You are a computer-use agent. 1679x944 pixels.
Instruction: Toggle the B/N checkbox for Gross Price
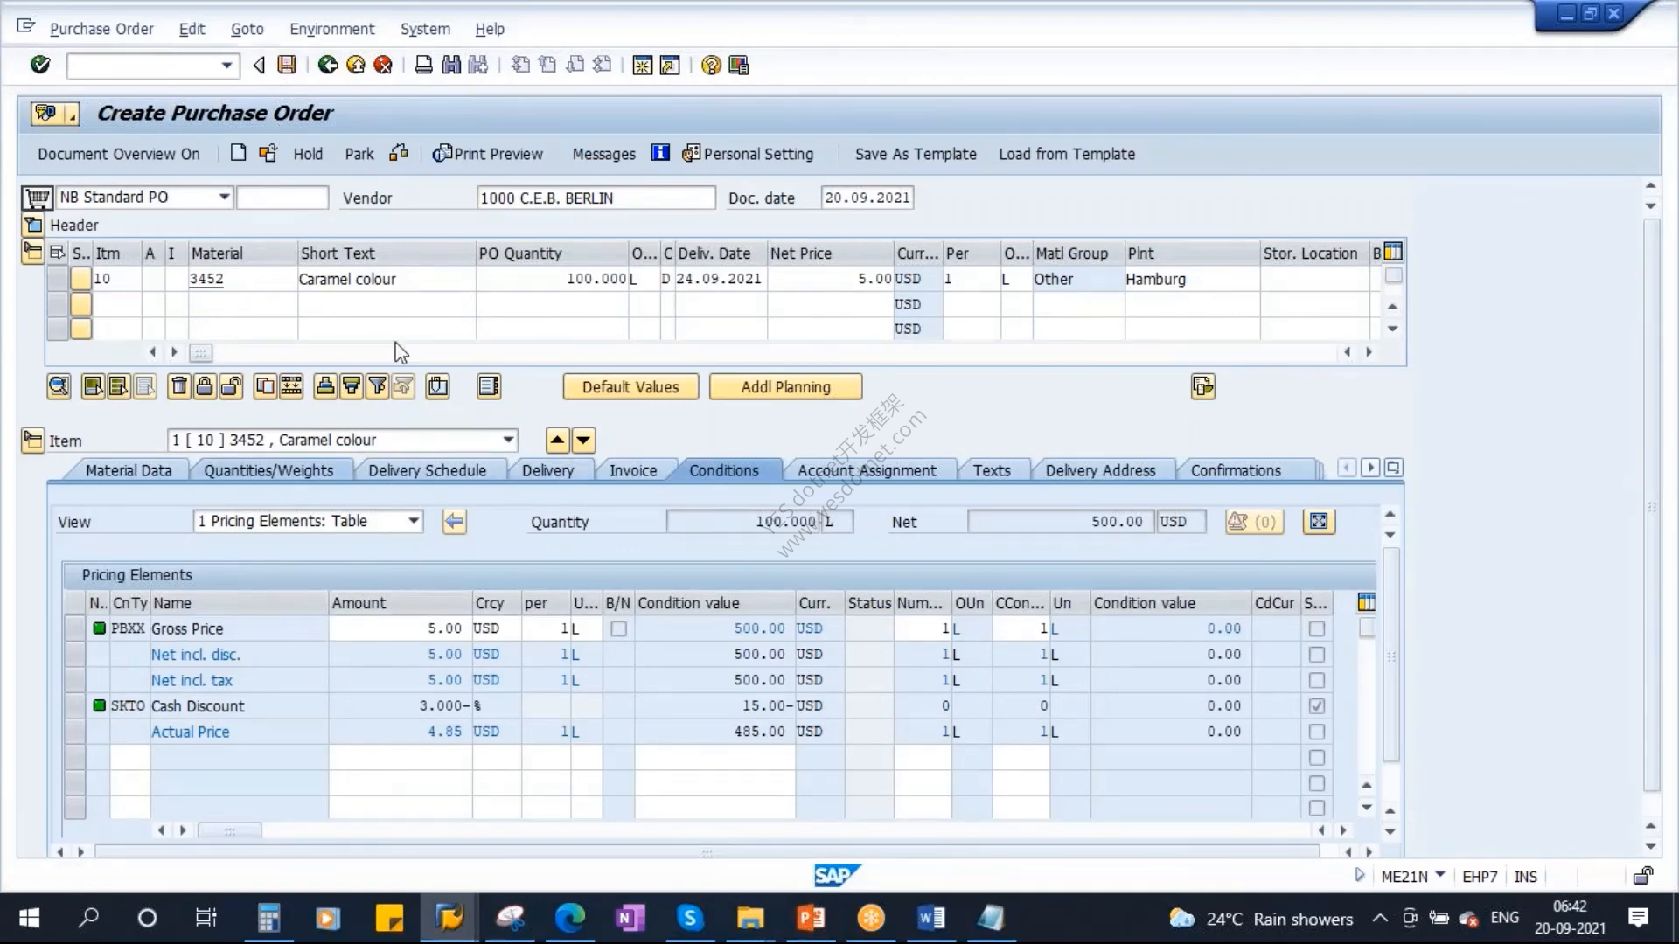pos(618,628)
